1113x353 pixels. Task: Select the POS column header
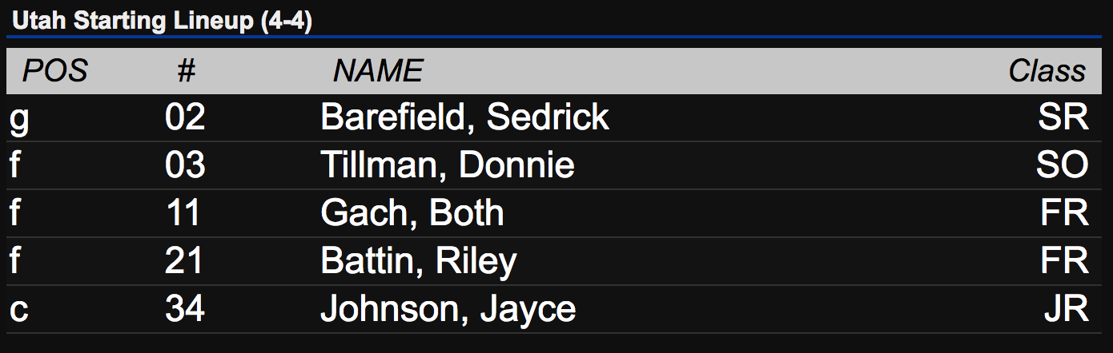pos(54,71)
